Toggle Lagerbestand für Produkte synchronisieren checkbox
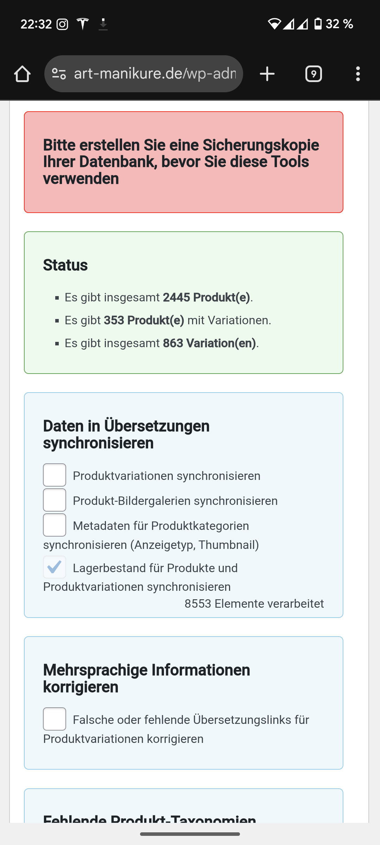 coord(55,567)
